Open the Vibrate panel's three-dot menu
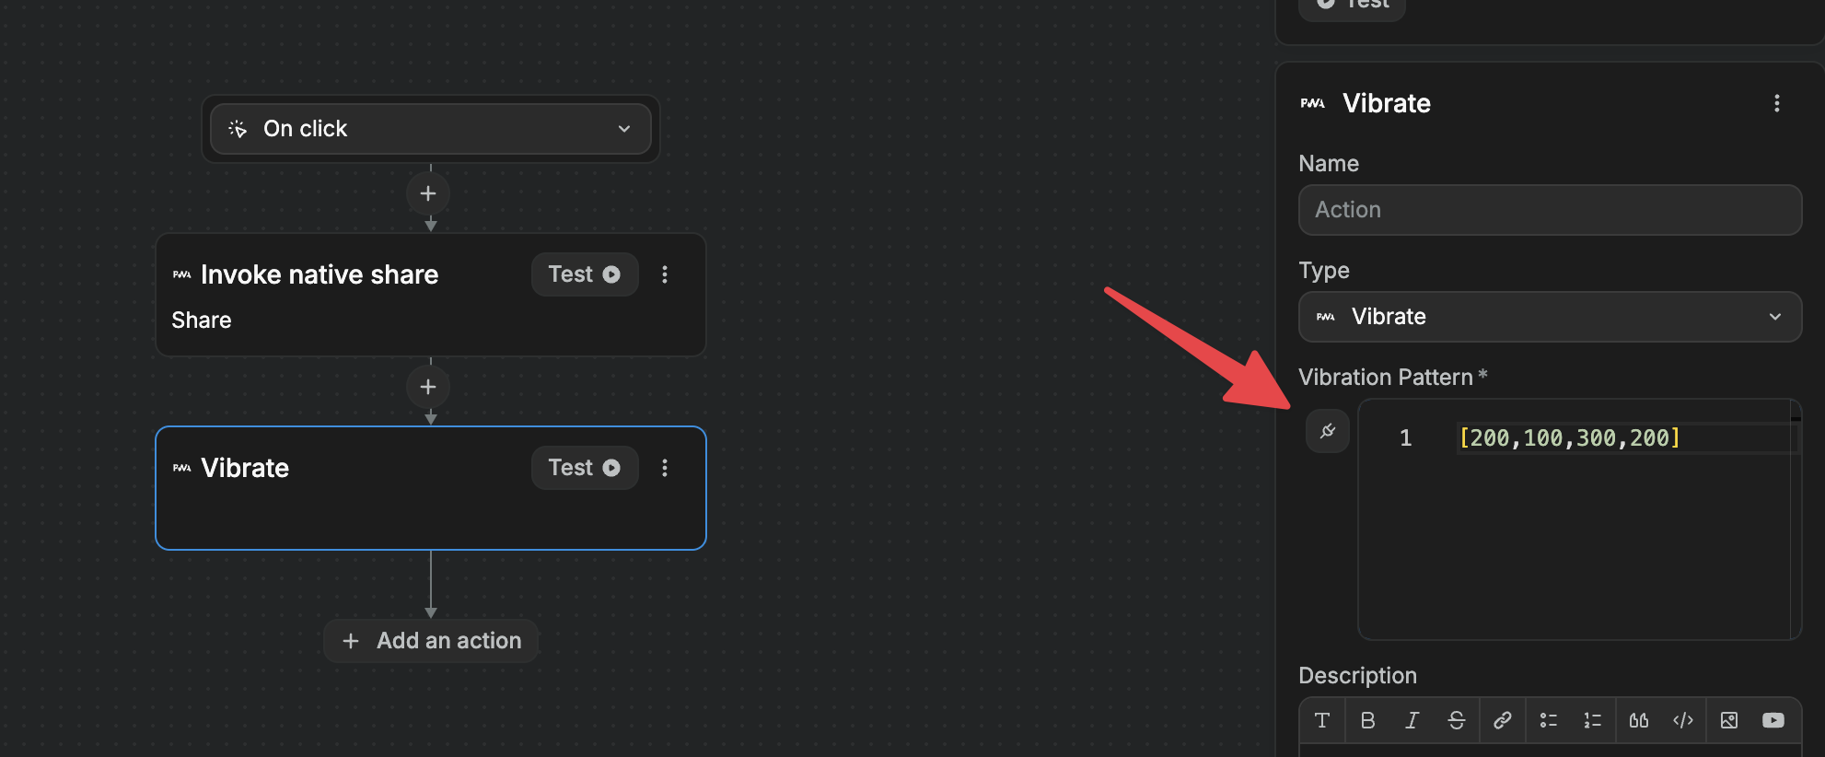Screen dimensions: 1825x757 point(1776,103)
